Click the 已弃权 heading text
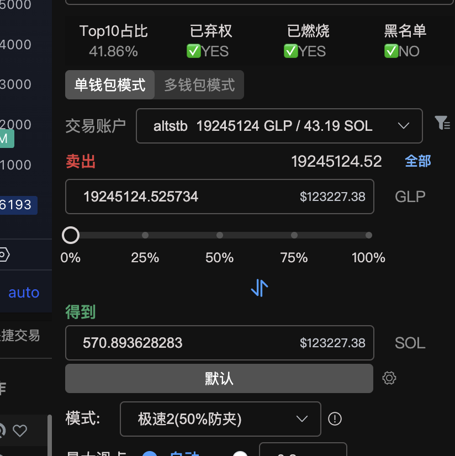This screenshot has height=456, width=455. tap(211, 31)
